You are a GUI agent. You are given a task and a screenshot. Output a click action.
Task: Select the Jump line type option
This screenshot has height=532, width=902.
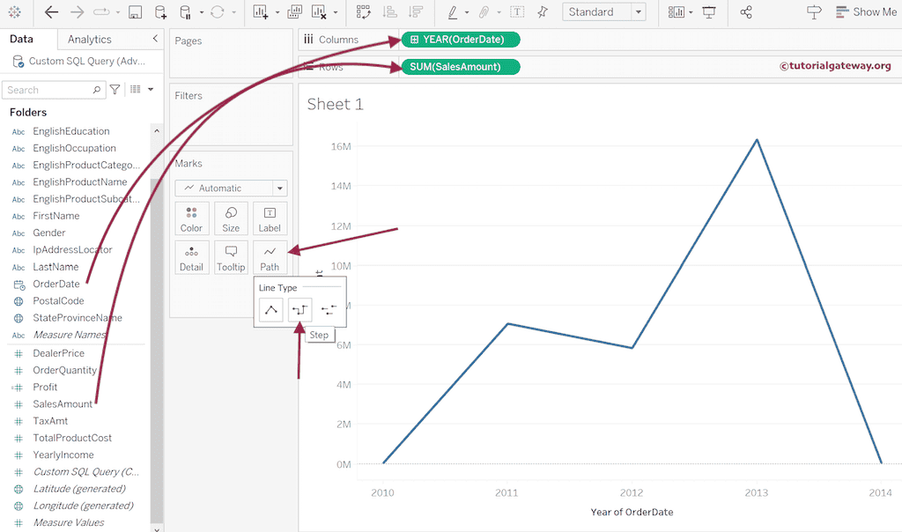click(x=329, y=310)
